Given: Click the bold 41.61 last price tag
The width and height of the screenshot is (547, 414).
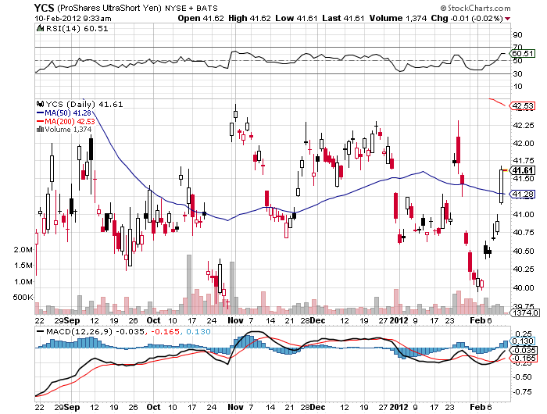Looking at the screenshot, I should tap(523, 170).
